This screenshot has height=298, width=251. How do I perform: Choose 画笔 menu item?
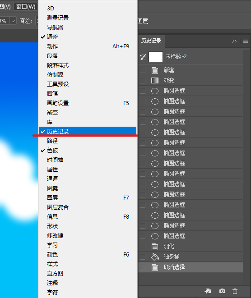coord(88,93)
